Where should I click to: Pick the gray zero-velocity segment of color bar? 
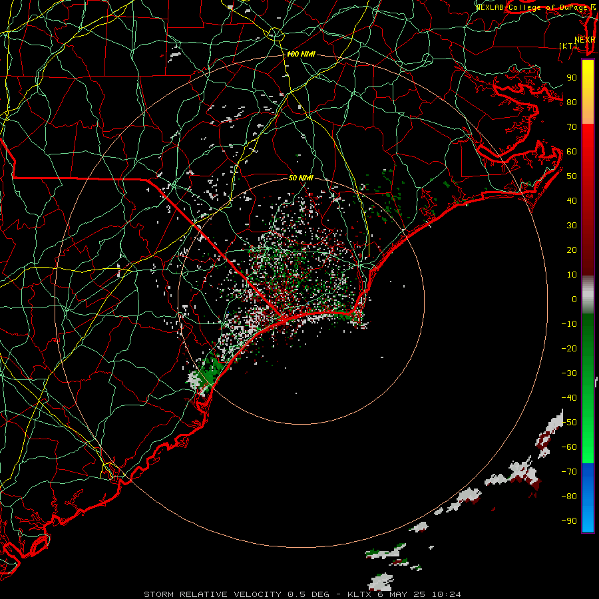click(588, 295)
